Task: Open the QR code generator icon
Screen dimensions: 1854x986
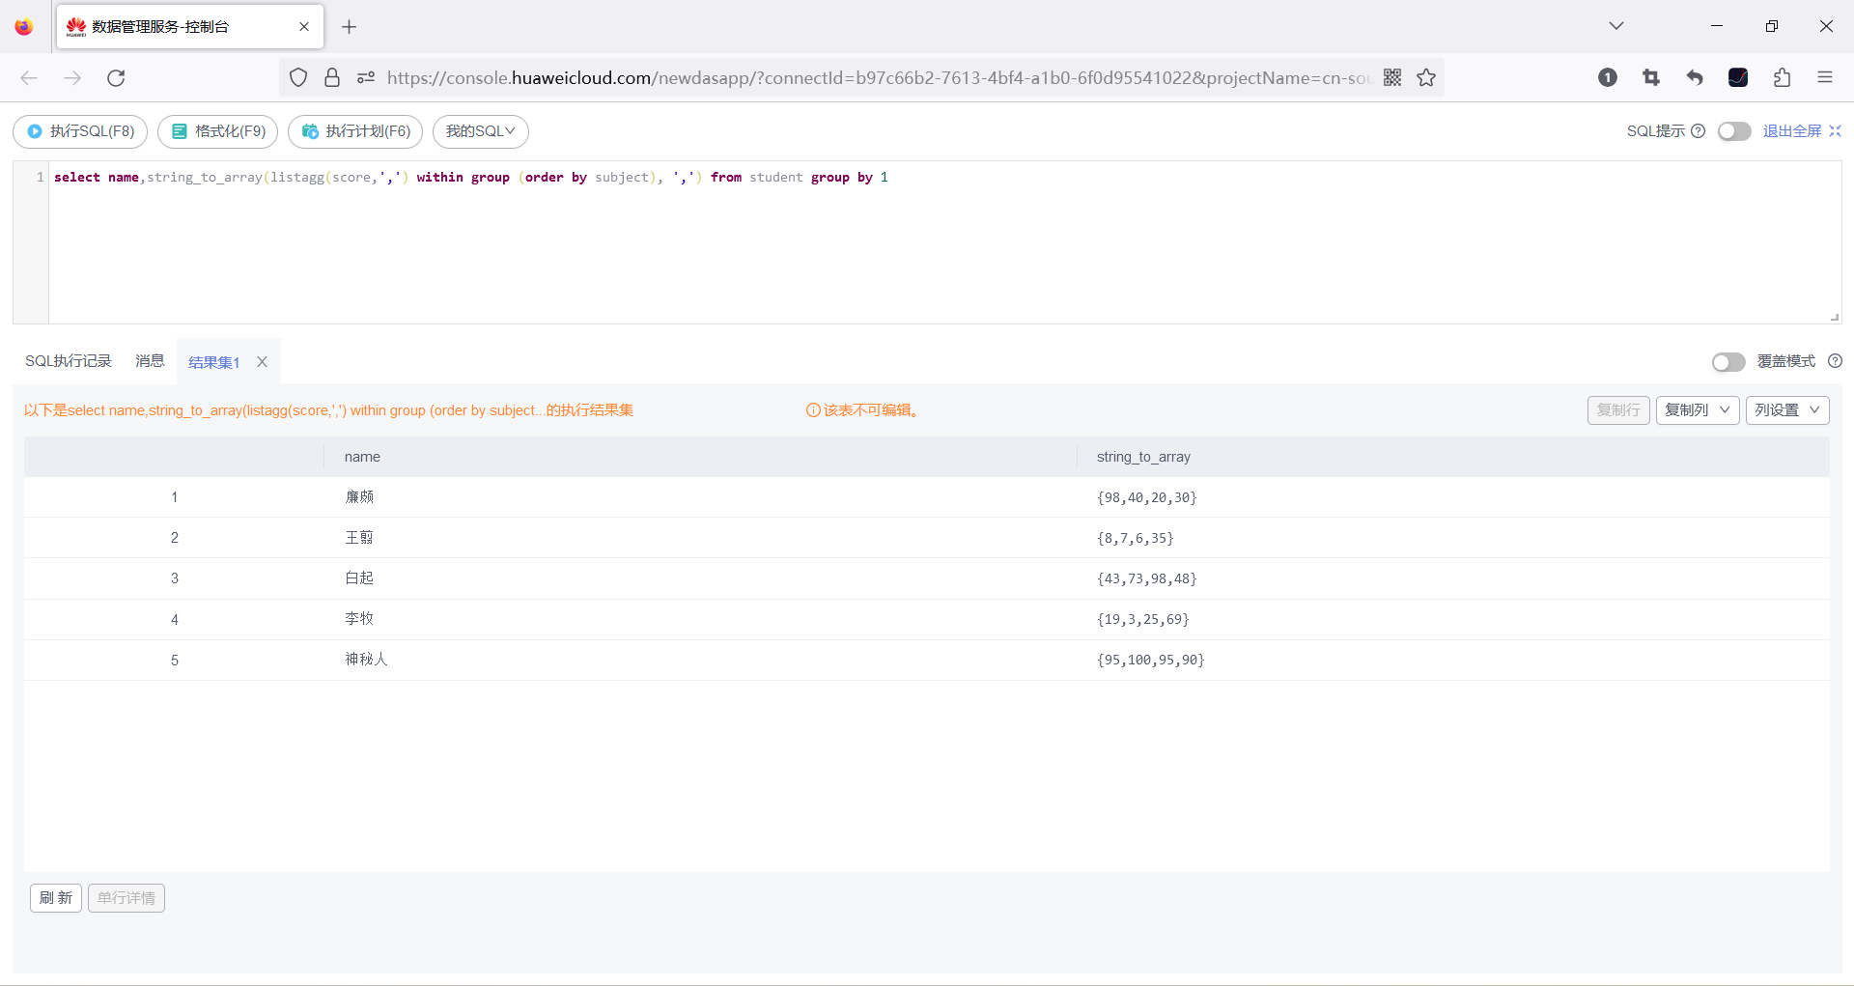Action: [x=1392, y=78]
